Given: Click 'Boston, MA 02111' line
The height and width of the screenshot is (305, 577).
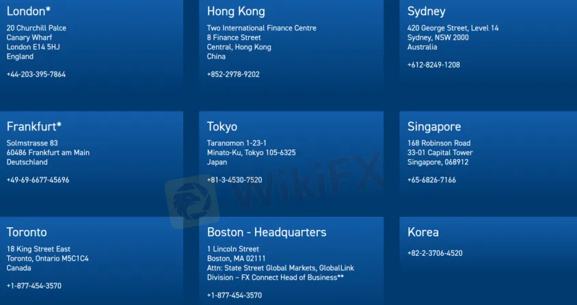Looking at the screenshot, I should 237,259.
